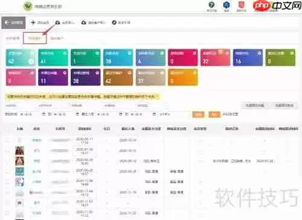
Task: Open the first calendar icon in the date filters
Action: click(43, 114)
